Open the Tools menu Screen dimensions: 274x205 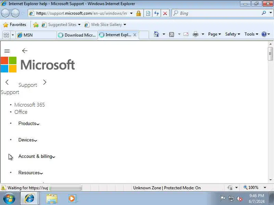[x=251, y=34]
